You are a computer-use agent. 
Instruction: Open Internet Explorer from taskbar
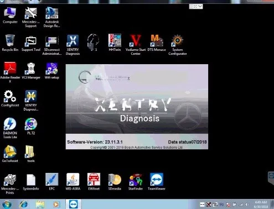pyautogui.click(x=23, y=204)
